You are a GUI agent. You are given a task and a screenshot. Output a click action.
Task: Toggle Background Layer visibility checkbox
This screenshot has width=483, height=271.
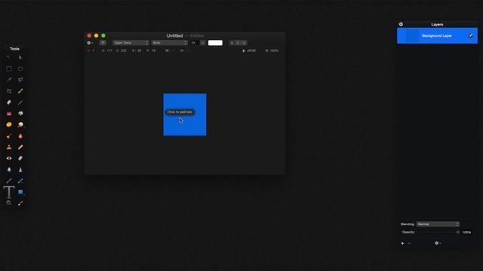[x=471, y=35]
